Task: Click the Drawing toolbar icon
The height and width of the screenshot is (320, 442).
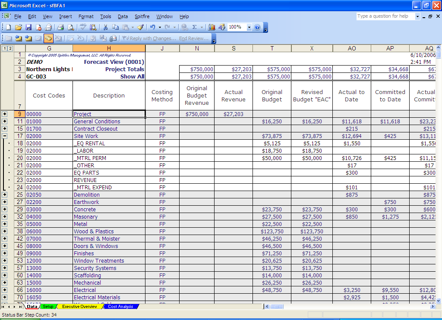Action: pos(222,27)
